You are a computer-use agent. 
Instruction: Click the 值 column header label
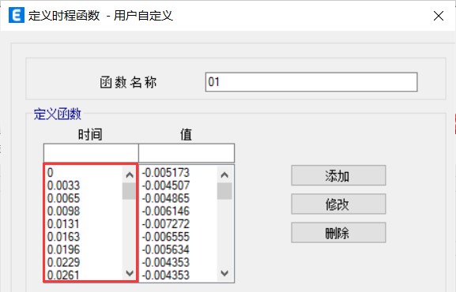pyautogui.click(x=187, y=134)
